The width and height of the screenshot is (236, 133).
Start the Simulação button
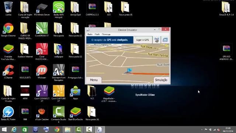[161, 80]
